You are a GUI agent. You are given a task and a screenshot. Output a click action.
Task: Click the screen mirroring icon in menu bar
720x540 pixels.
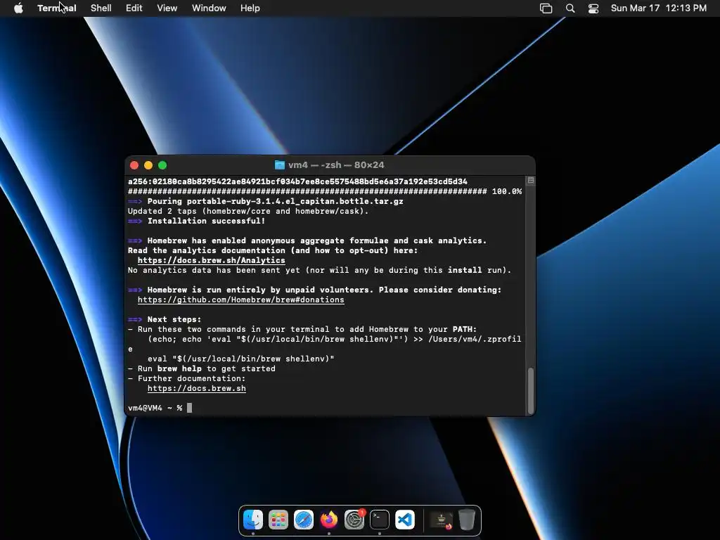(x=546, y=8)
